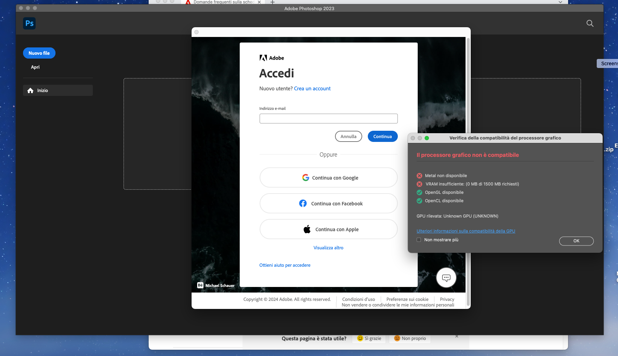
Task: Click Apri in the Photoshop sidebar
Action: point(35,67)
